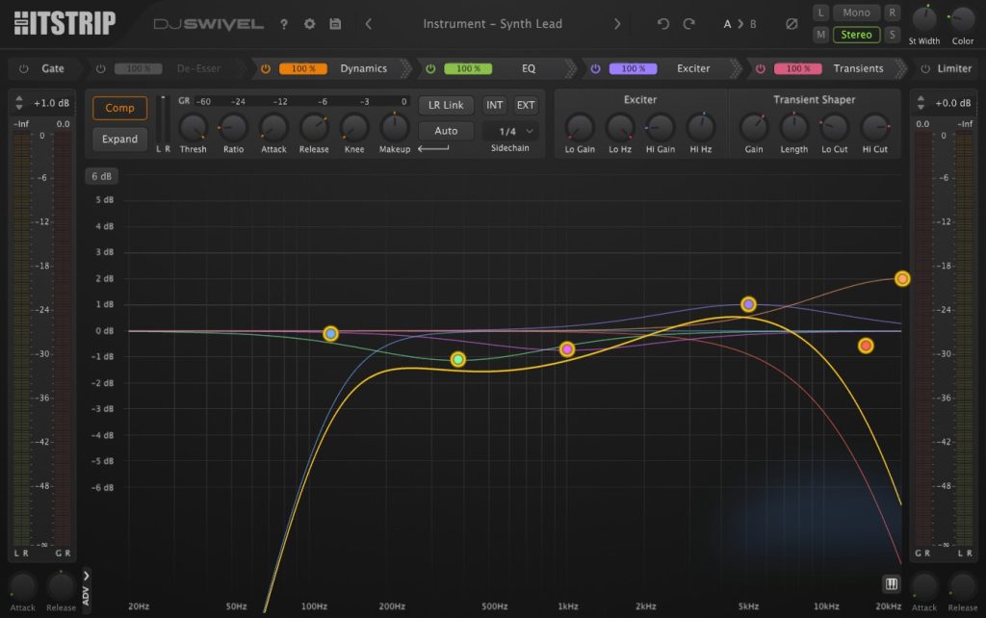Undo the last change with the undo arrow

tap(662, 24)
